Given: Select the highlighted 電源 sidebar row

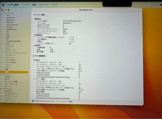Looking at the screenshot, I should tap(14, 72).
